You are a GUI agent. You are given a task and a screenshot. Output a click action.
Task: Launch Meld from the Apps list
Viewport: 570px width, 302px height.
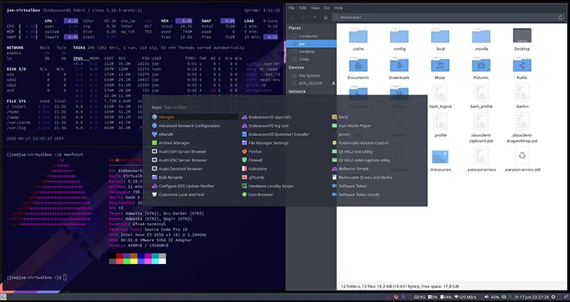[x=340, y=117]
